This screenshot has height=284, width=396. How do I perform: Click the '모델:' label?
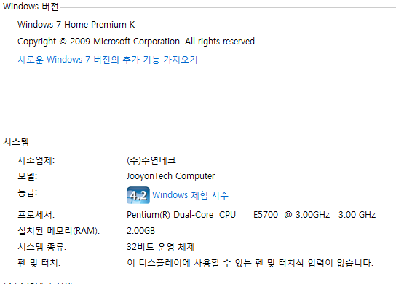pyautogui.click(x=27, y=176)
